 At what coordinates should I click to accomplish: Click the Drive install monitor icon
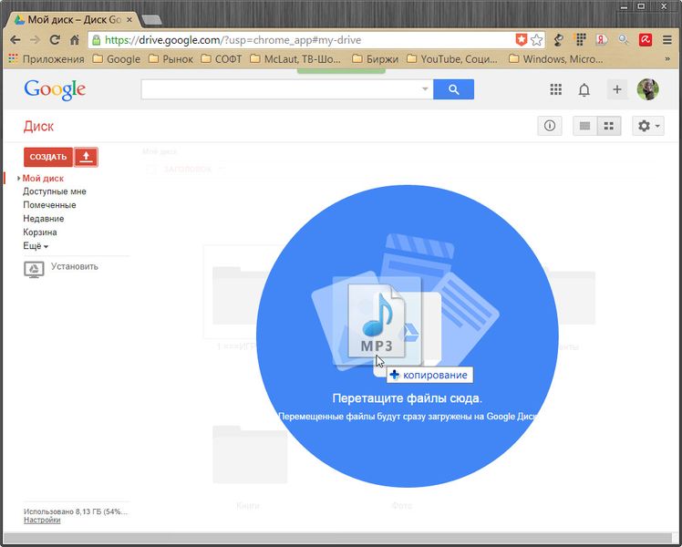coord(34,270)
